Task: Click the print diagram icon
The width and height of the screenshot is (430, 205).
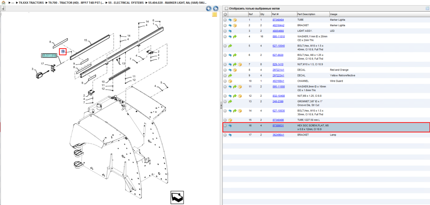Action: 3,8
